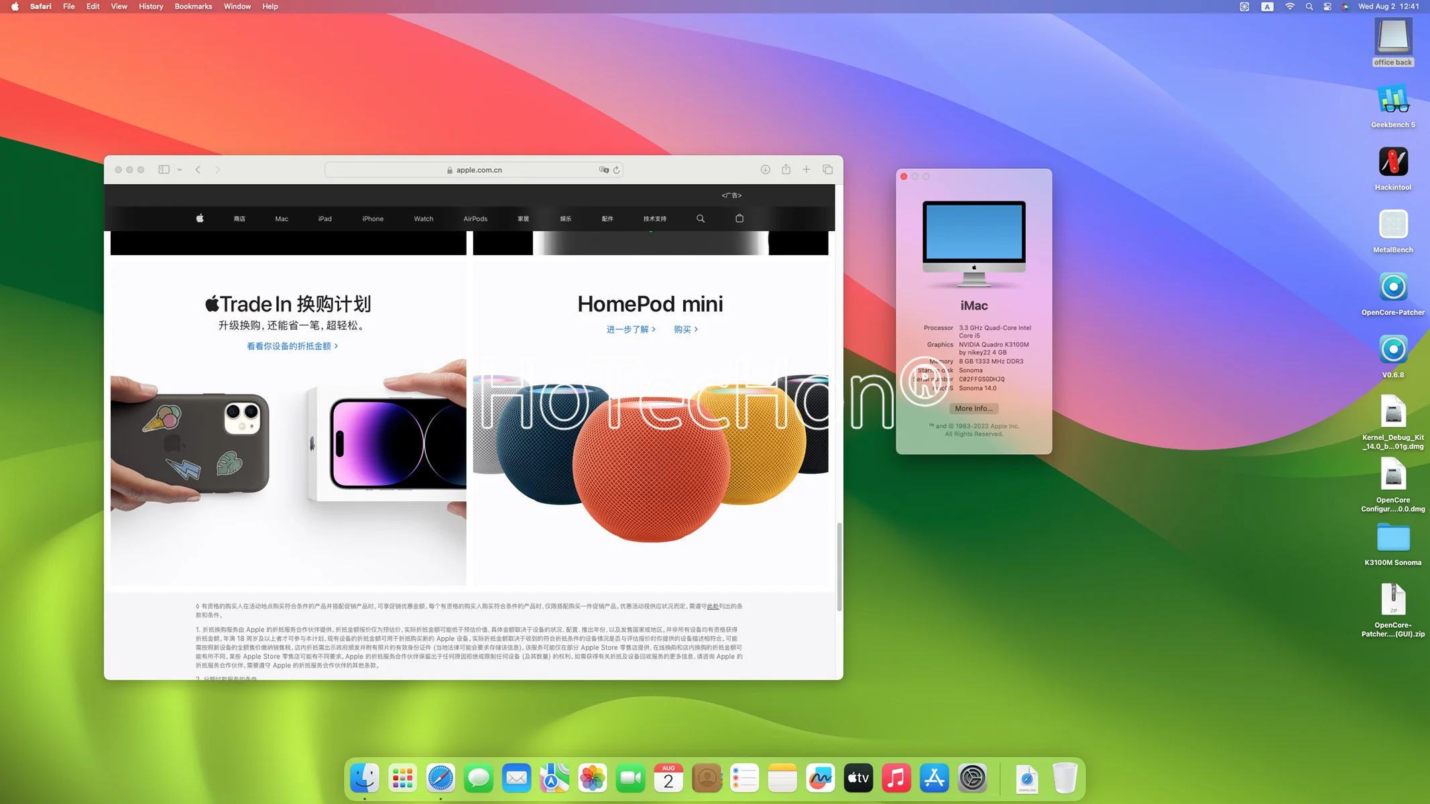Open the Apple menu in the menu bar
Image resolution: width=1430 pixels, height=804 pixels.
click(15, 7)
